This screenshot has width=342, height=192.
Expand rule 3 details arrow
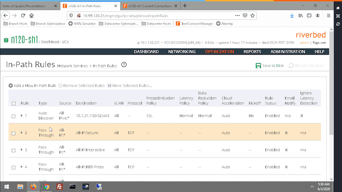click(x=22, y=150)
